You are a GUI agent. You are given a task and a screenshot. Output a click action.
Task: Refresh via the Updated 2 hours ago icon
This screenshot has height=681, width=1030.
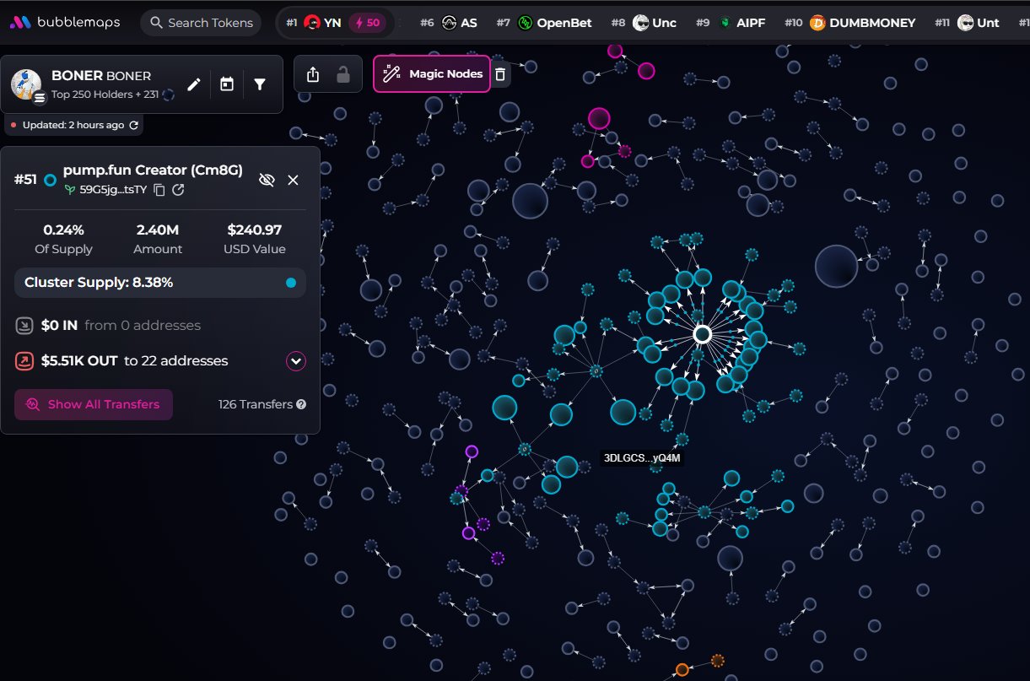(133, 125)
